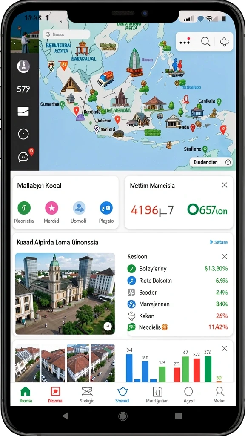
Task: Tap the clock circle icon in sidebar
Action: click(23, 134)
